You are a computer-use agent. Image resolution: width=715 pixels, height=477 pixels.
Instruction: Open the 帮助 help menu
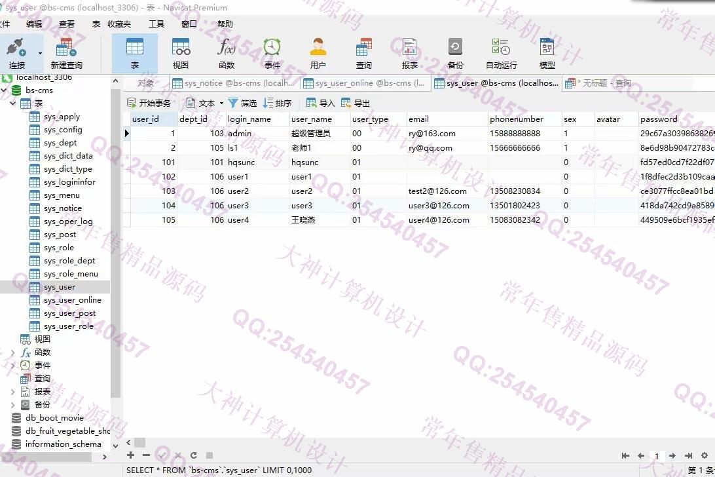click(225, 24)
